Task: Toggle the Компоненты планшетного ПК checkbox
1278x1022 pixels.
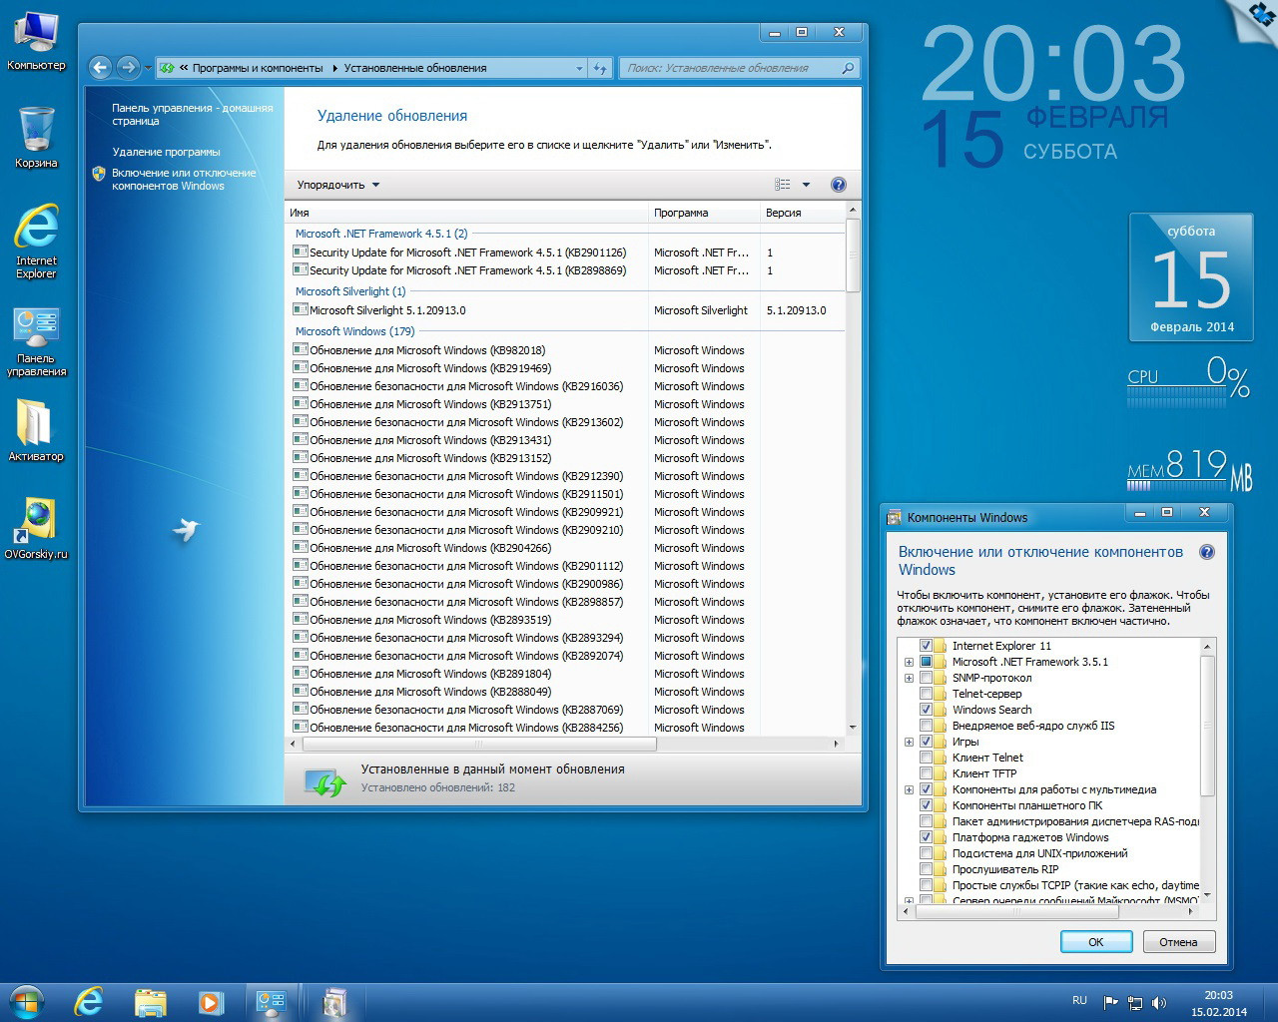Action: (x=926, y=805)
